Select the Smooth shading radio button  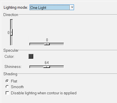pos(7,87)
